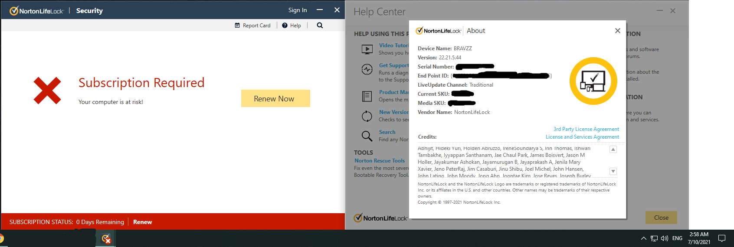Open Get Support link in Help Center
Viewport: 734px width, 247px height.
(394, 65)
